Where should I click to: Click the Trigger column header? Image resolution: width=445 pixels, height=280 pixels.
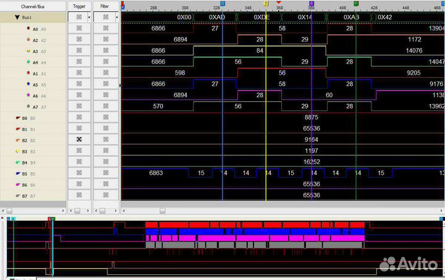[78, 6]
